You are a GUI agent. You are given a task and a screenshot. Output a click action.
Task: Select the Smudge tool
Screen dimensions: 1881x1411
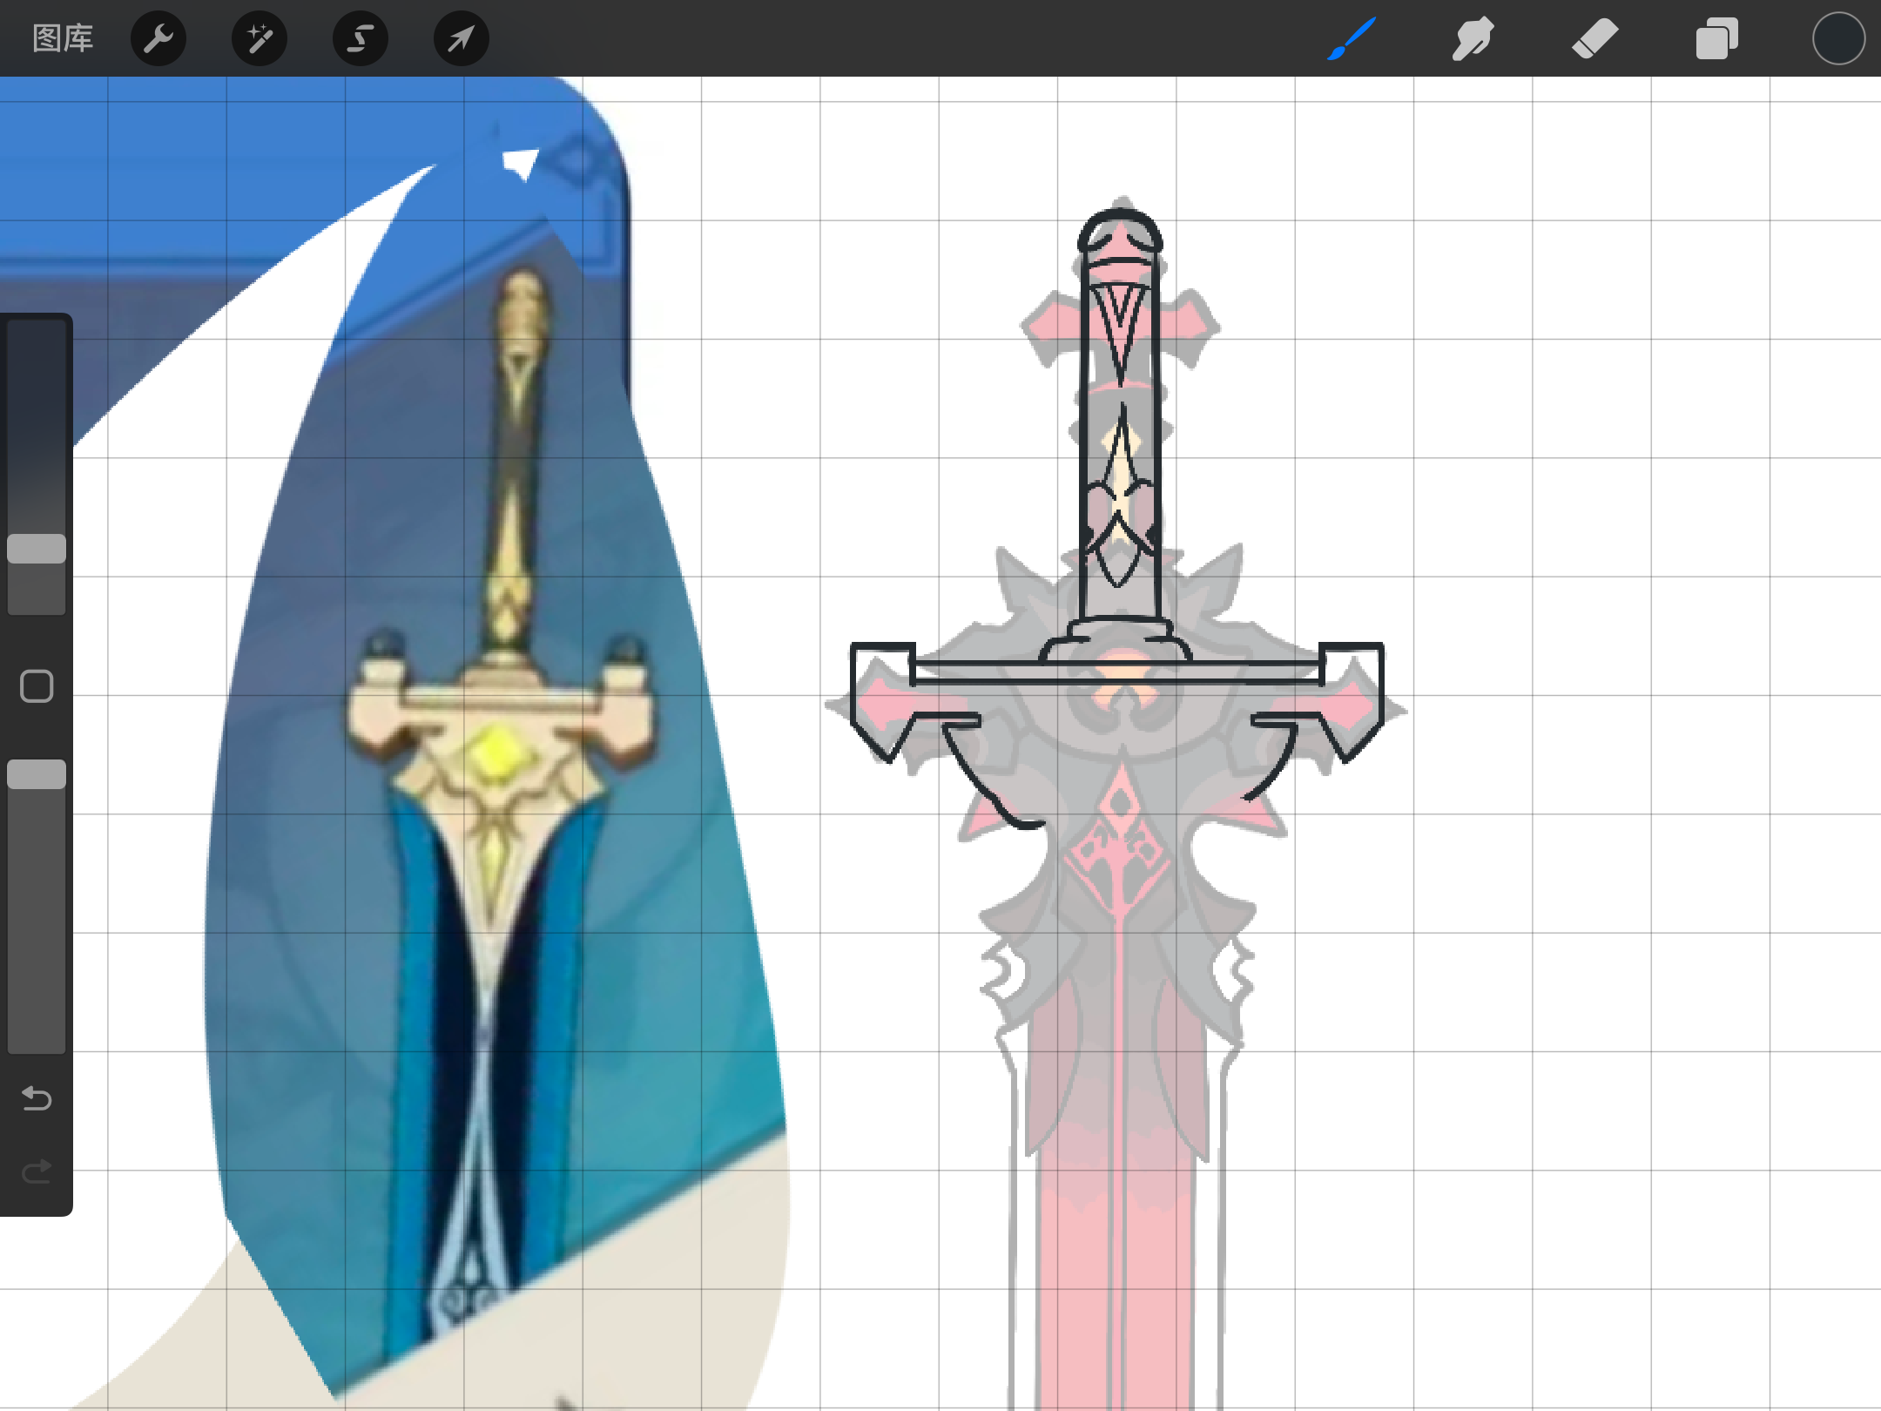(x=1473, y=38)
